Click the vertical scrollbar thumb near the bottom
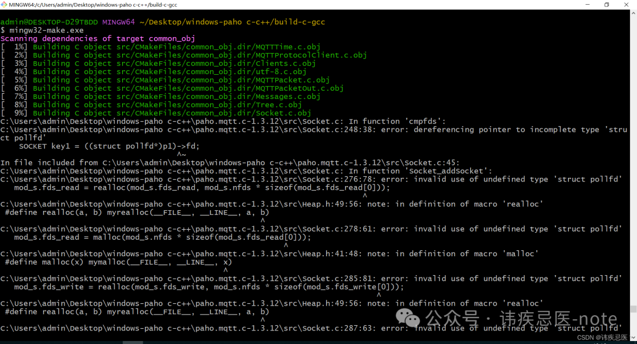This screenshot has width=637, height=344. 633,309
